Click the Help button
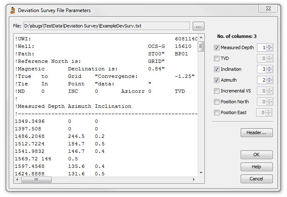287x197 pixels. pos(257,167)
